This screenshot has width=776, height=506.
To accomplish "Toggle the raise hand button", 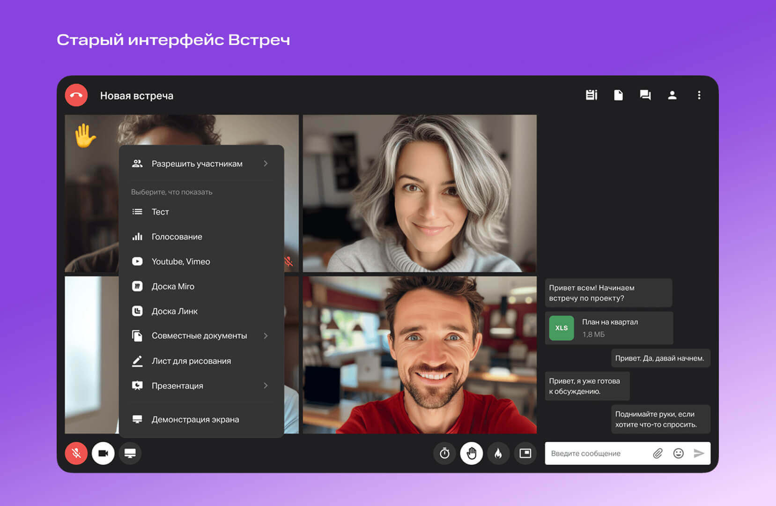I will [x=471, y=453].
